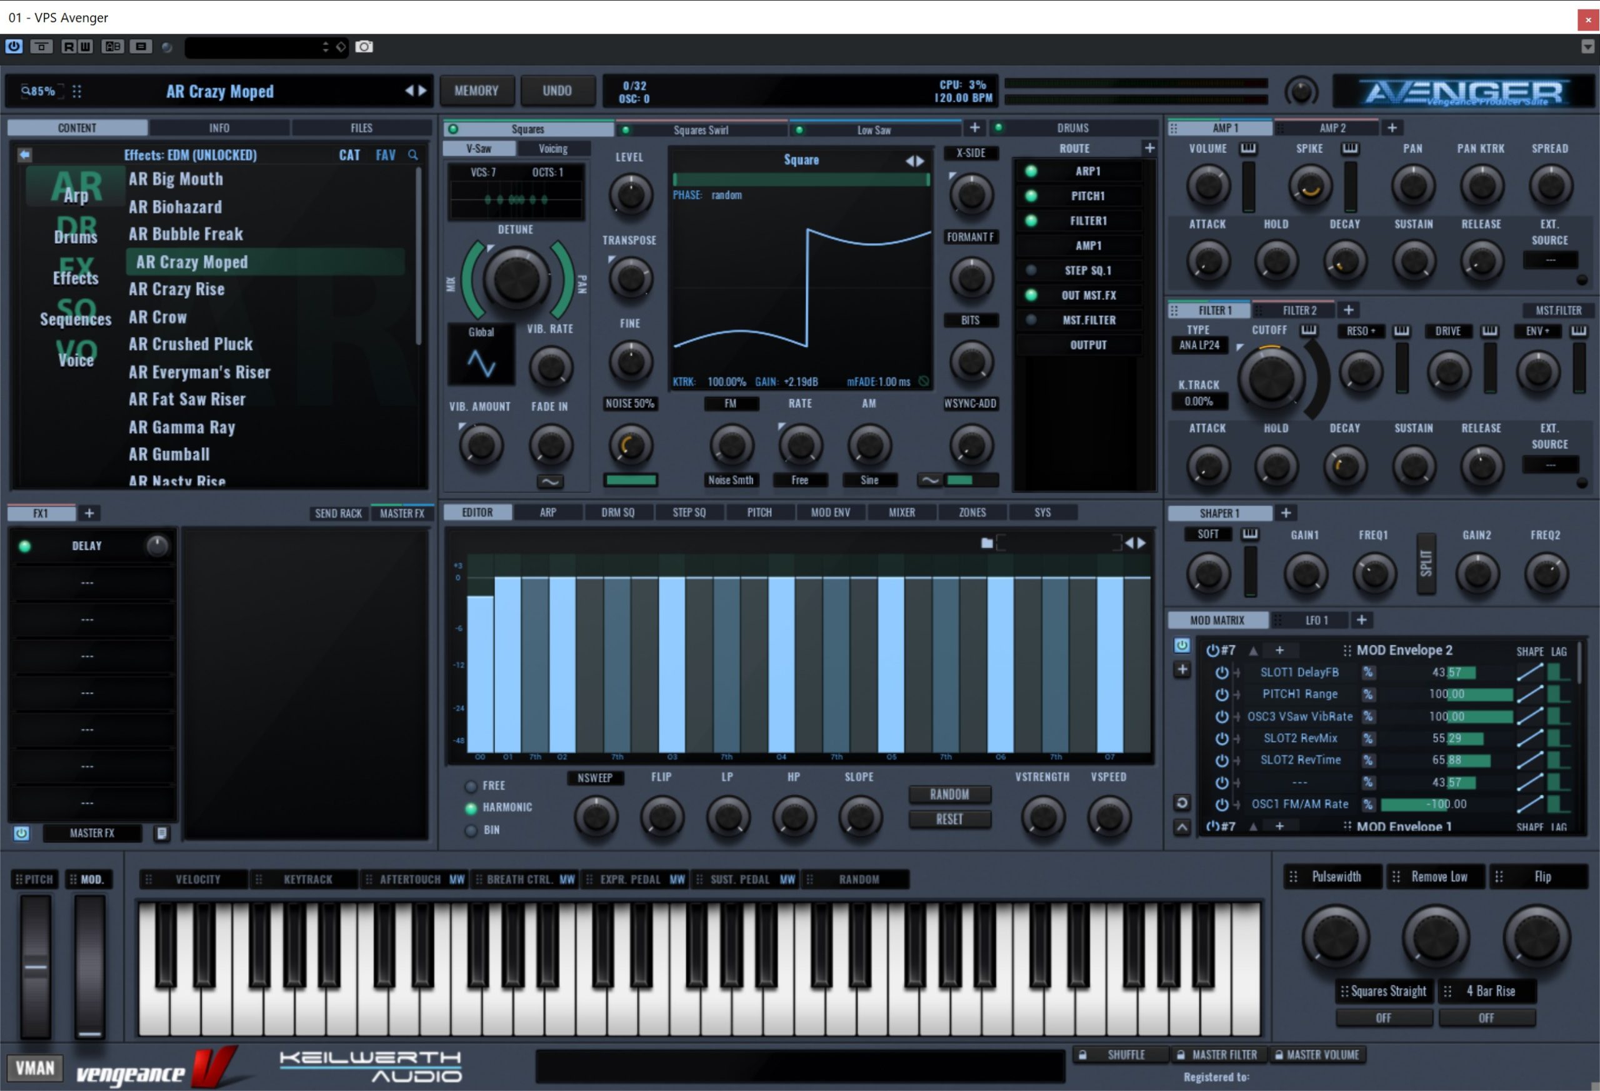Click the mod matrix reset loop icon

pos(1181,802)
